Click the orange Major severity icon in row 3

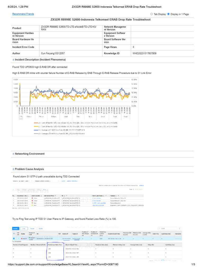click(32, 203)
